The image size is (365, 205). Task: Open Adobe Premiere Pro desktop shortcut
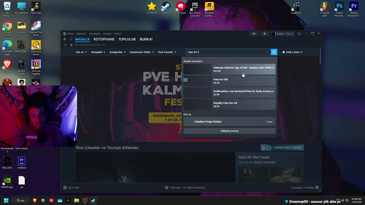pos(354,9)
